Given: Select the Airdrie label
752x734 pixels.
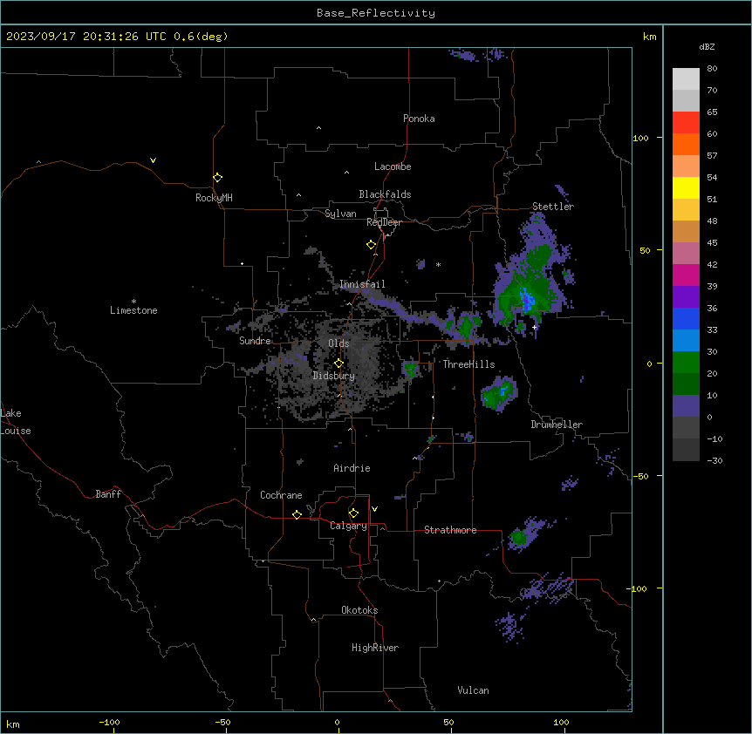Looking at the screenshot, I should click(x=352, y=468).
